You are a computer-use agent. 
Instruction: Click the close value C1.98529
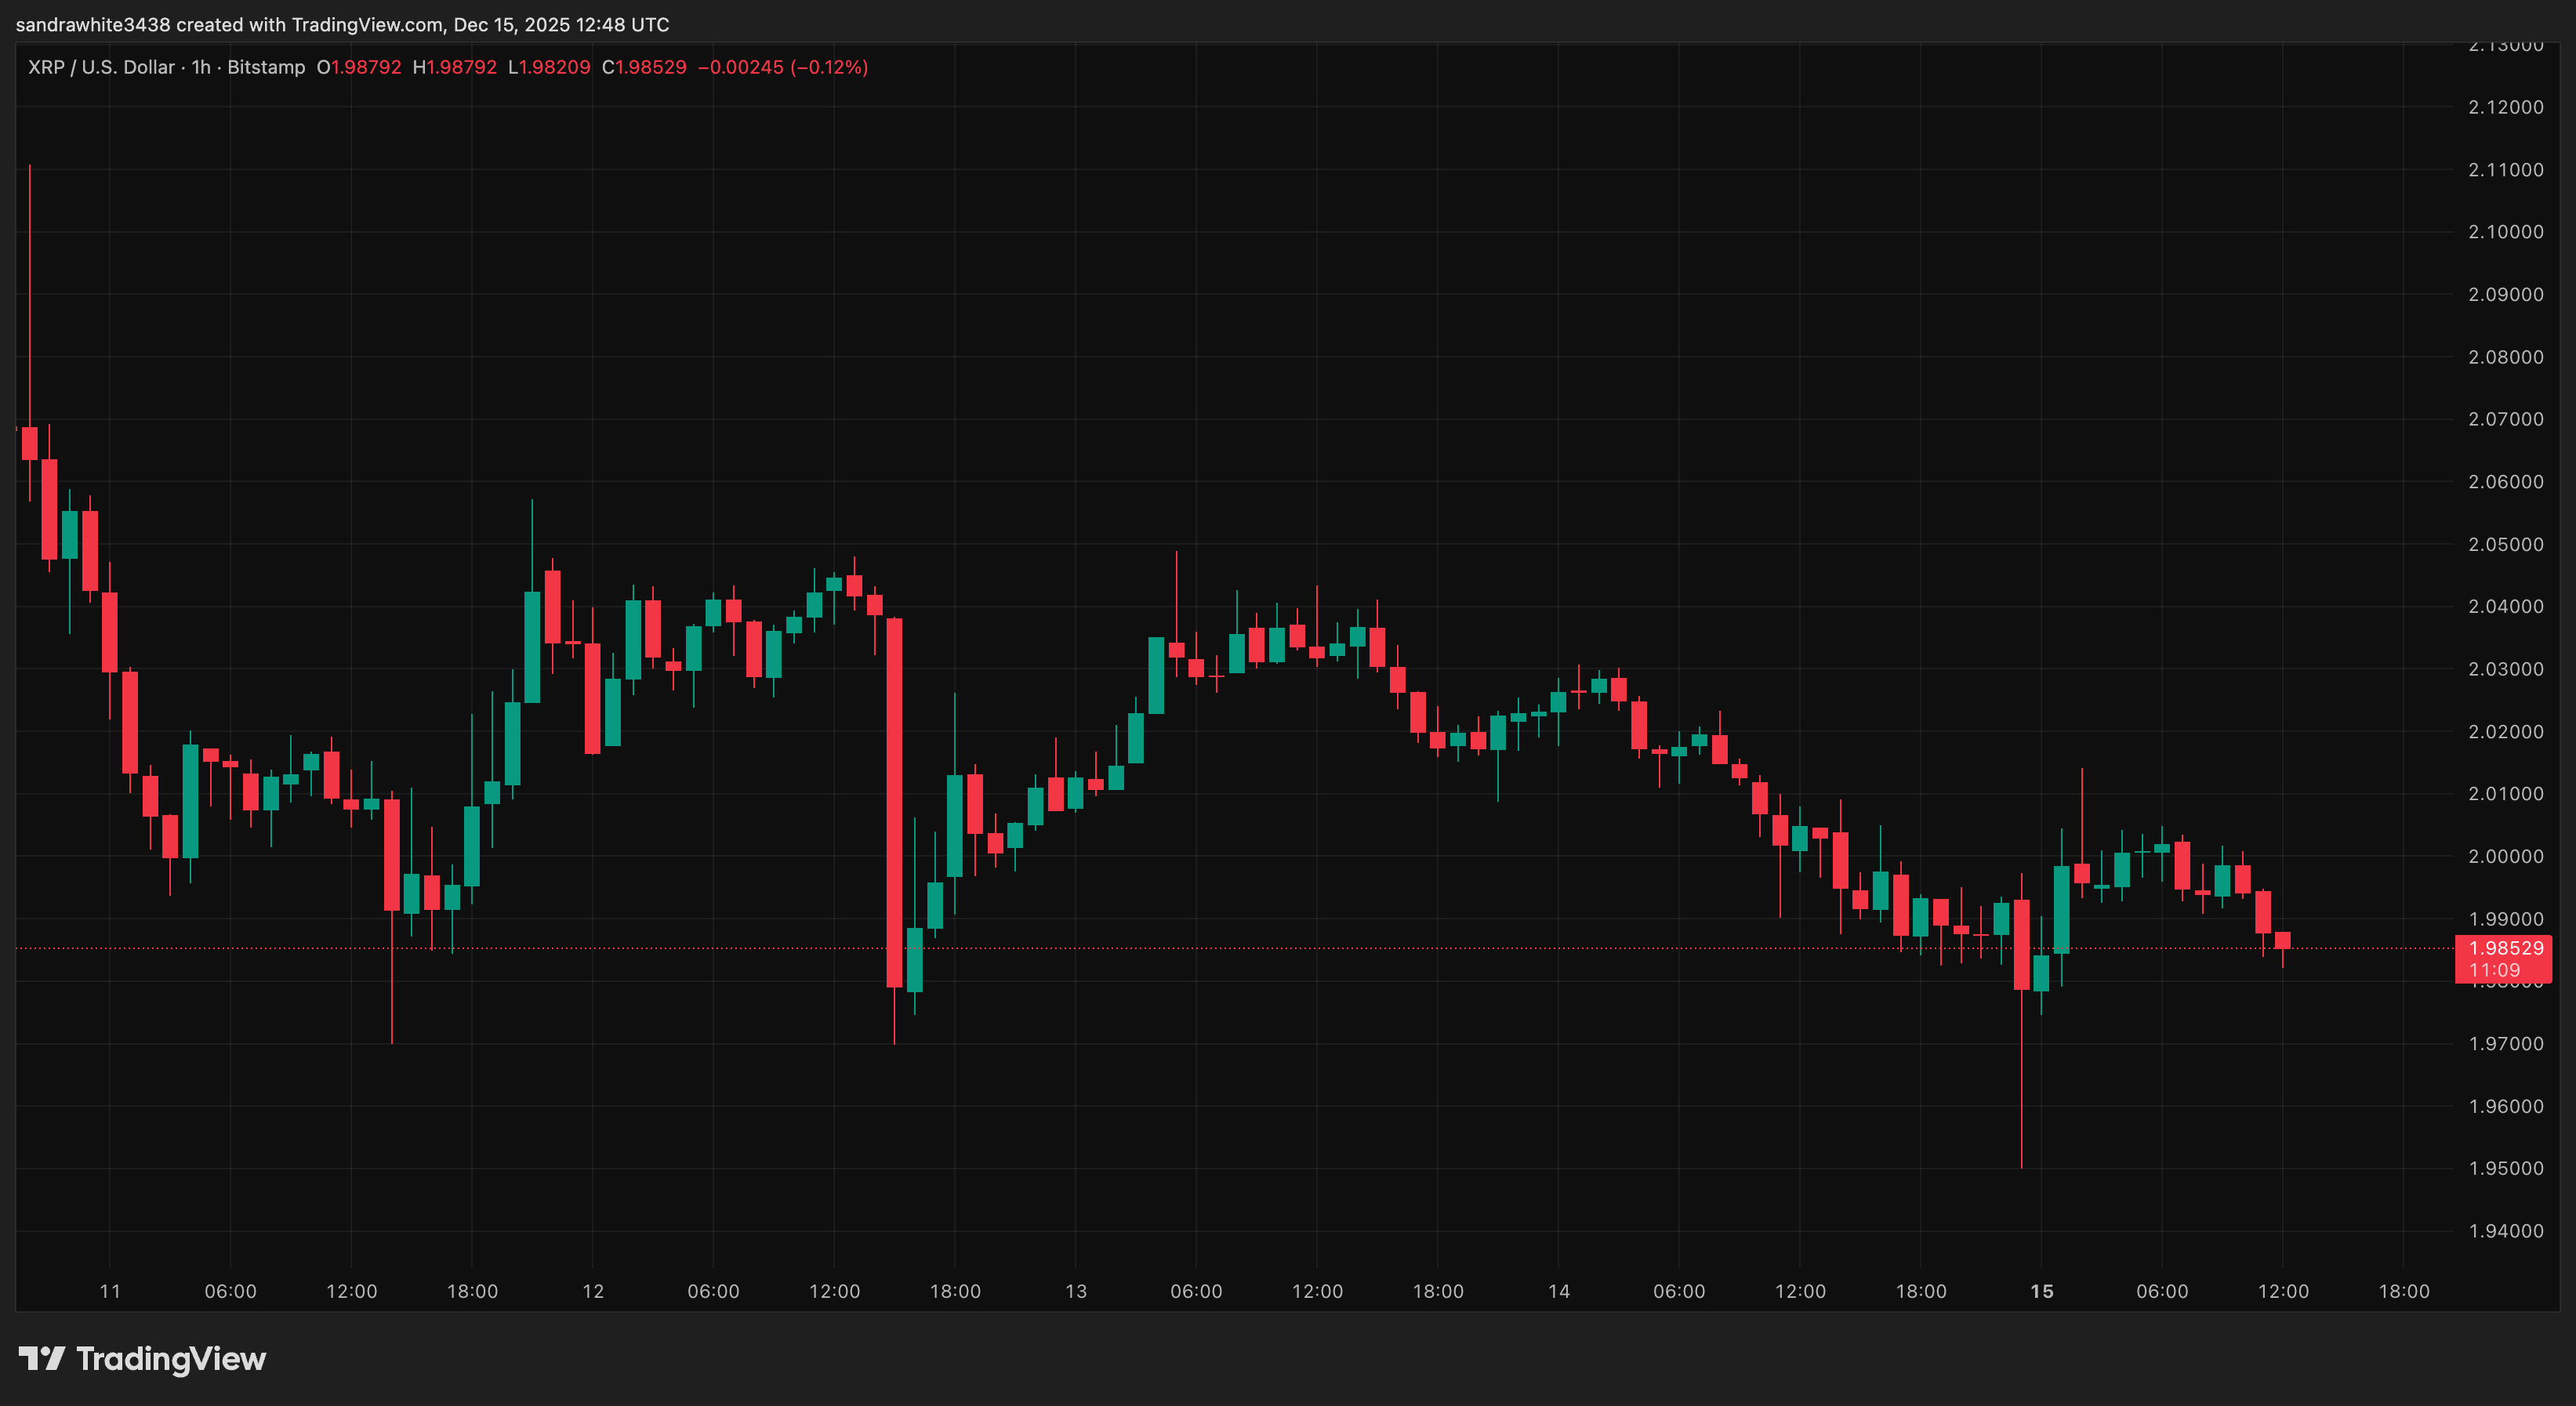[x=645, y=67]
